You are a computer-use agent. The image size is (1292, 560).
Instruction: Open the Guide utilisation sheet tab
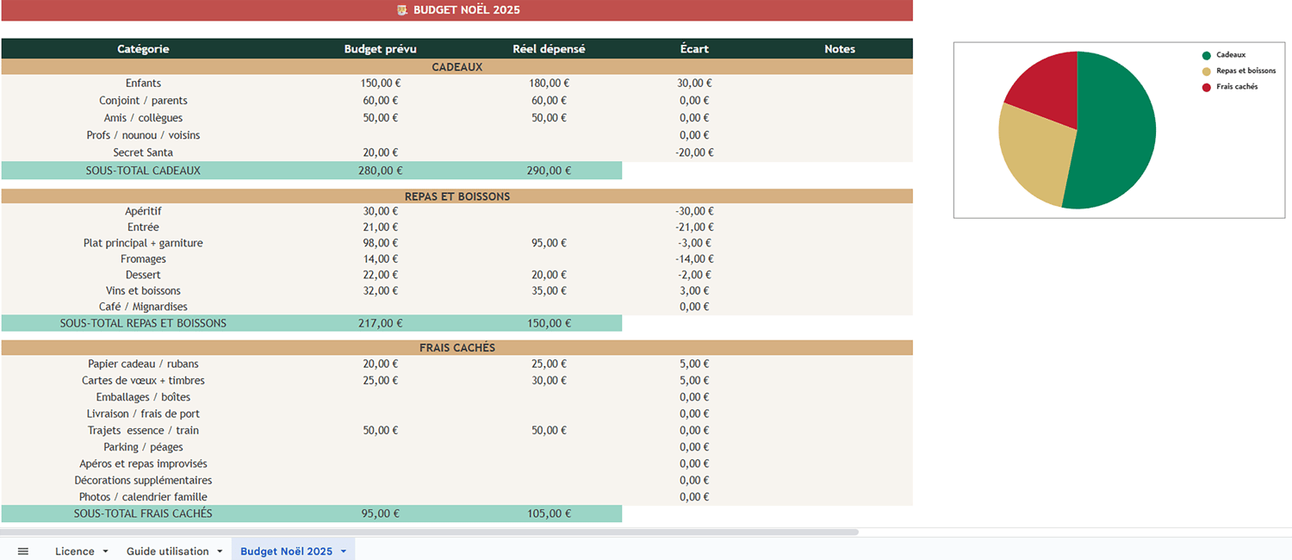click(168, 551)
